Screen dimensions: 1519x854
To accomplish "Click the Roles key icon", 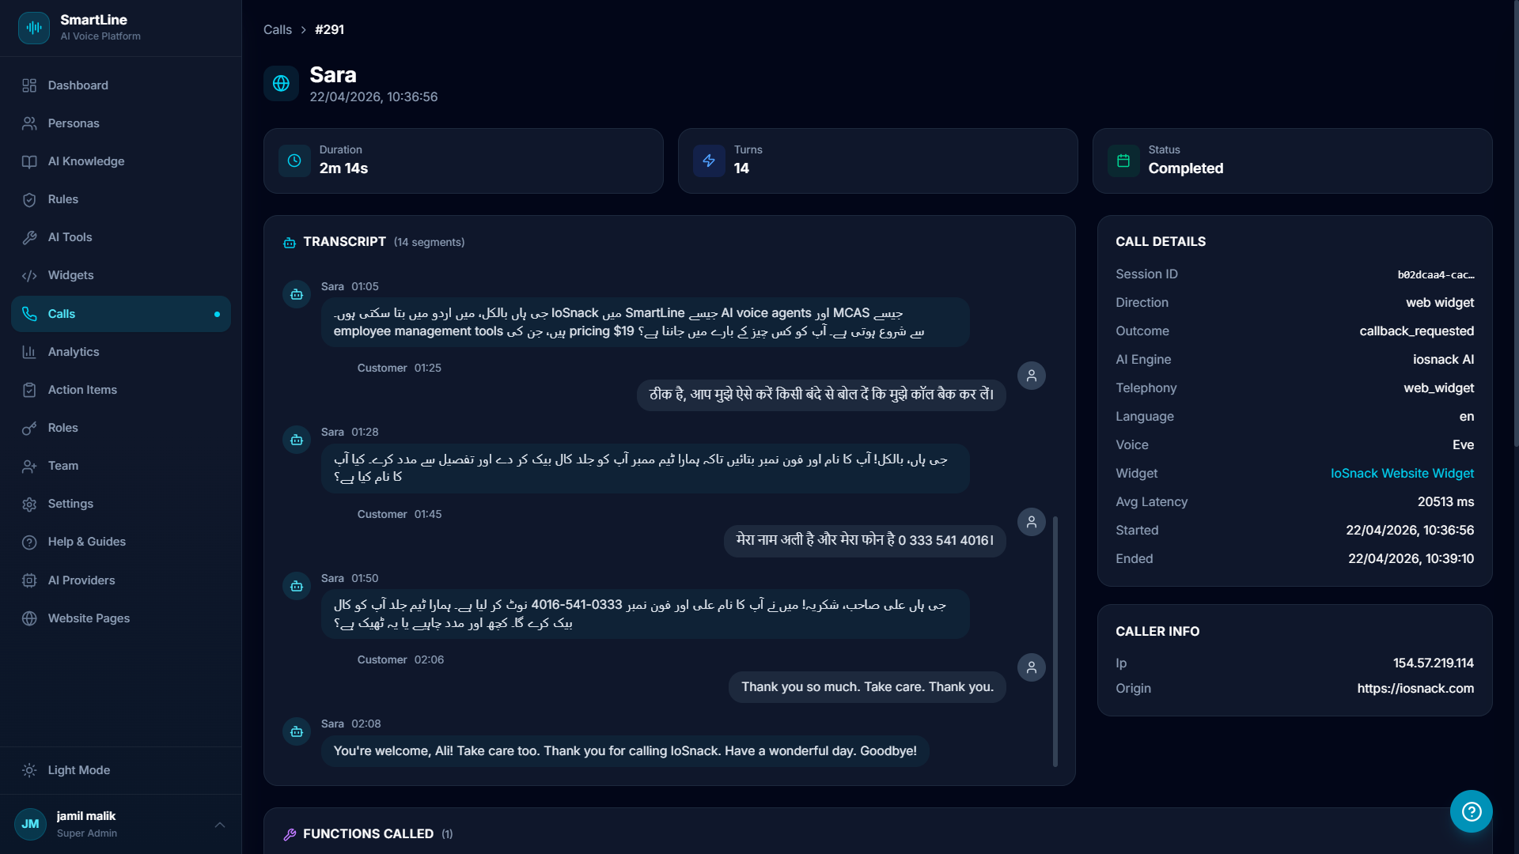I will coord(29,428).
